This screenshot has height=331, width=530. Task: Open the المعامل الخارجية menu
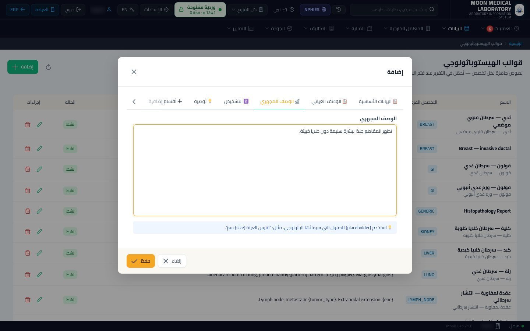pyautogui.click(x=407, y=28)
